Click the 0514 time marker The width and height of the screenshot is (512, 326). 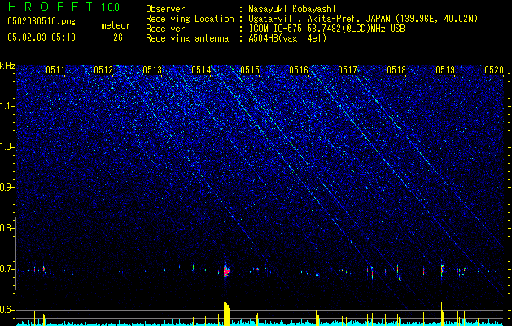click(201, 70)
